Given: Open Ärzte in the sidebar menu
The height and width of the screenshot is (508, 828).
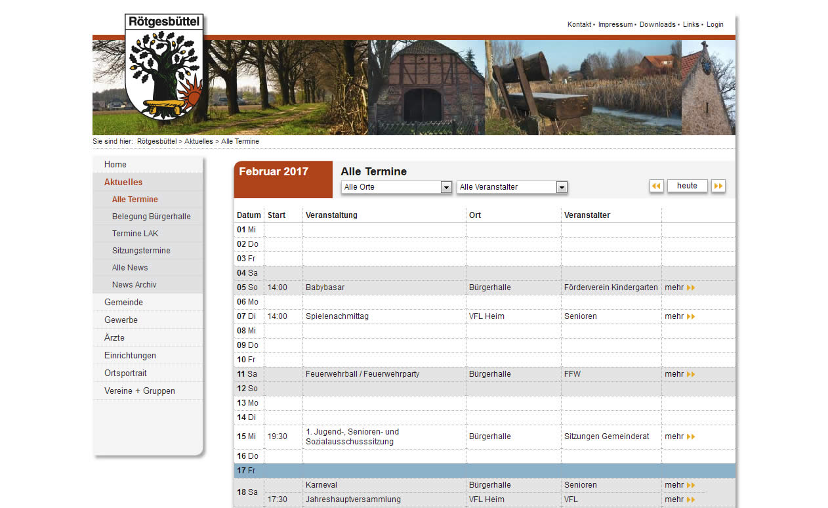Looking at the screenshot, I should pyautogui.click(x=148, y=337).
